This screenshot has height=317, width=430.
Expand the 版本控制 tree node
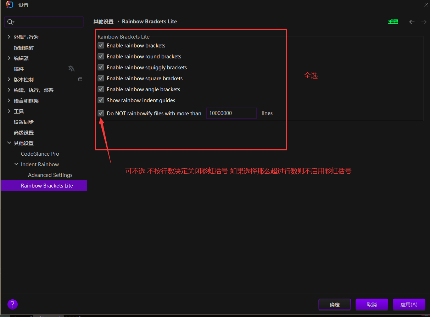(x=9, y=79)
